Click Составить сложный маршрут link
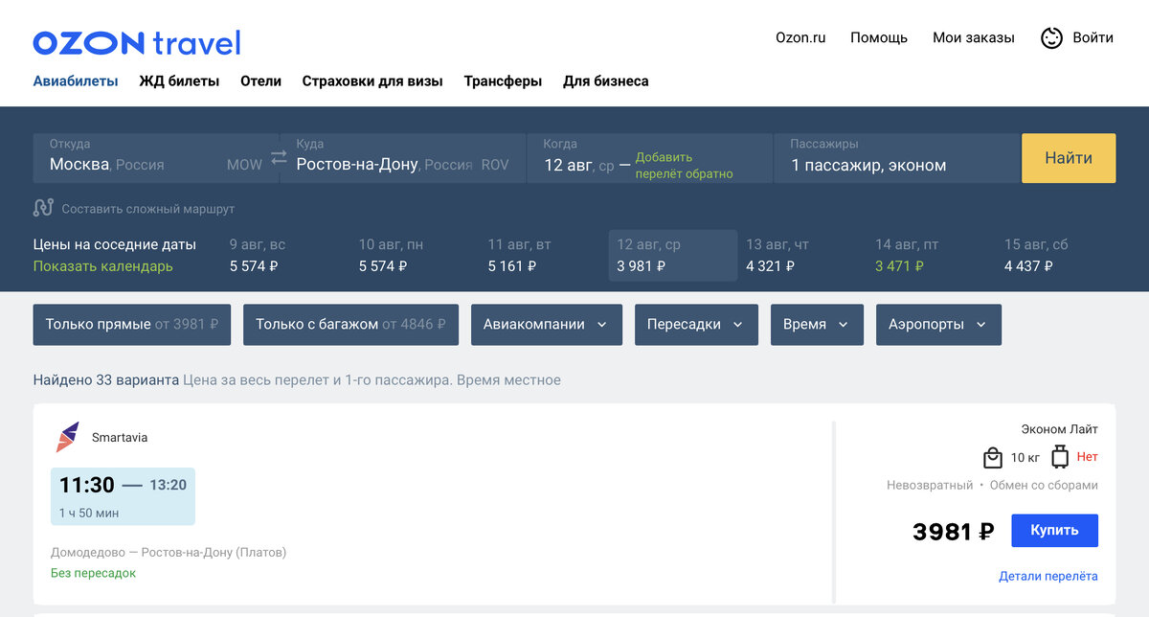Screen dimensions: 1149x617 point(148,209)
